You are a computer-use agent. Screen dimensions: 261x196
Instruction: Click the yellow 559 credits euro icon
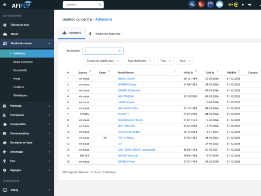[233, 5]
